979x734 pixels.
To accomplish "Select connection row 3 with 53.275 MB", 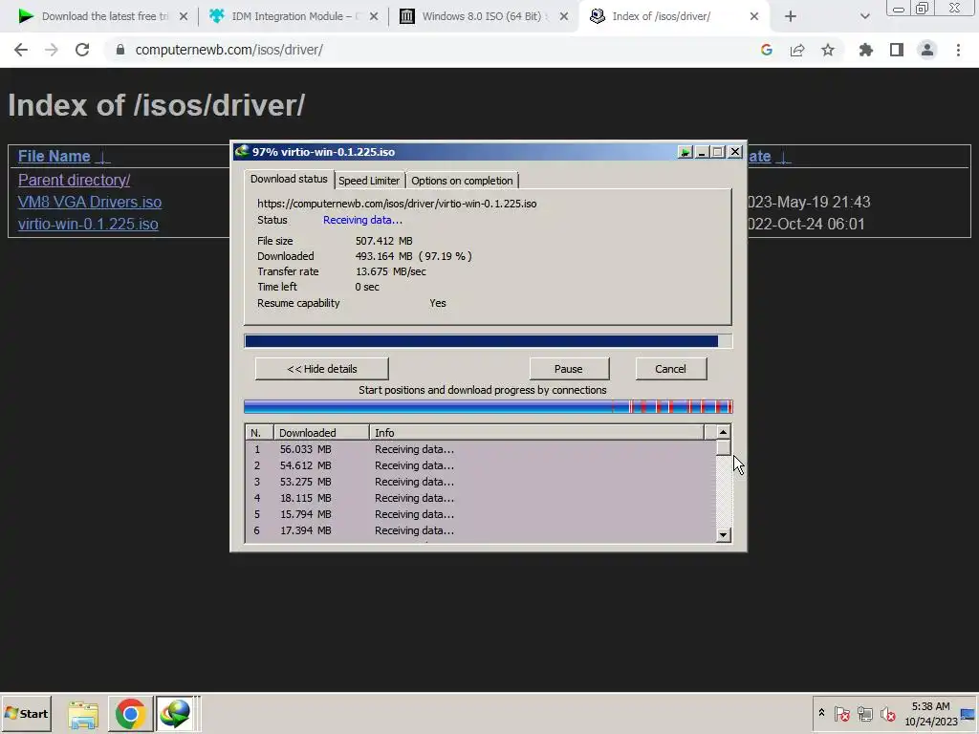I will 481,482.
